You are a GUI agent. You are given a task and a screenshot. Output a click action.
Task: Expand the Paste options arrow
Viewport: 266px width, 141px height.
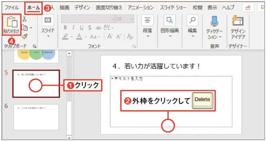pos(12,37)
